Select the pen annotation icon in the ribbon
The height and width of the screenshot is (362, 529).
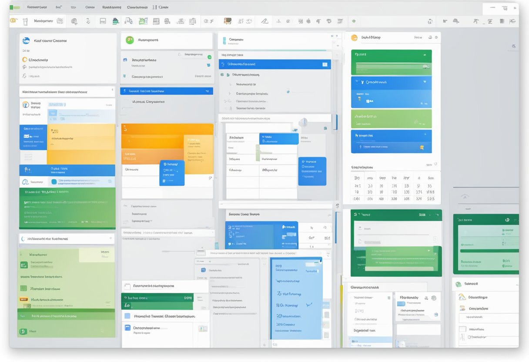pos(263,20)
